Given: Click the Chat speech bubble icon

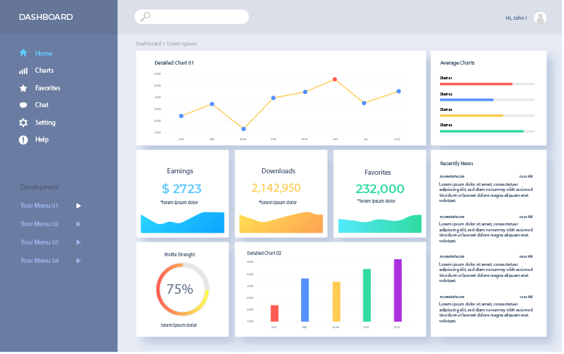Looking at the screenshot, I should [x=23, y=105].
